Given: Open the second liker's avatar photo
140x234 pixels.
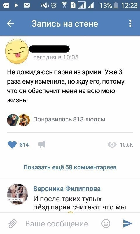Looking at the screenshot, I should coord(24,120).
